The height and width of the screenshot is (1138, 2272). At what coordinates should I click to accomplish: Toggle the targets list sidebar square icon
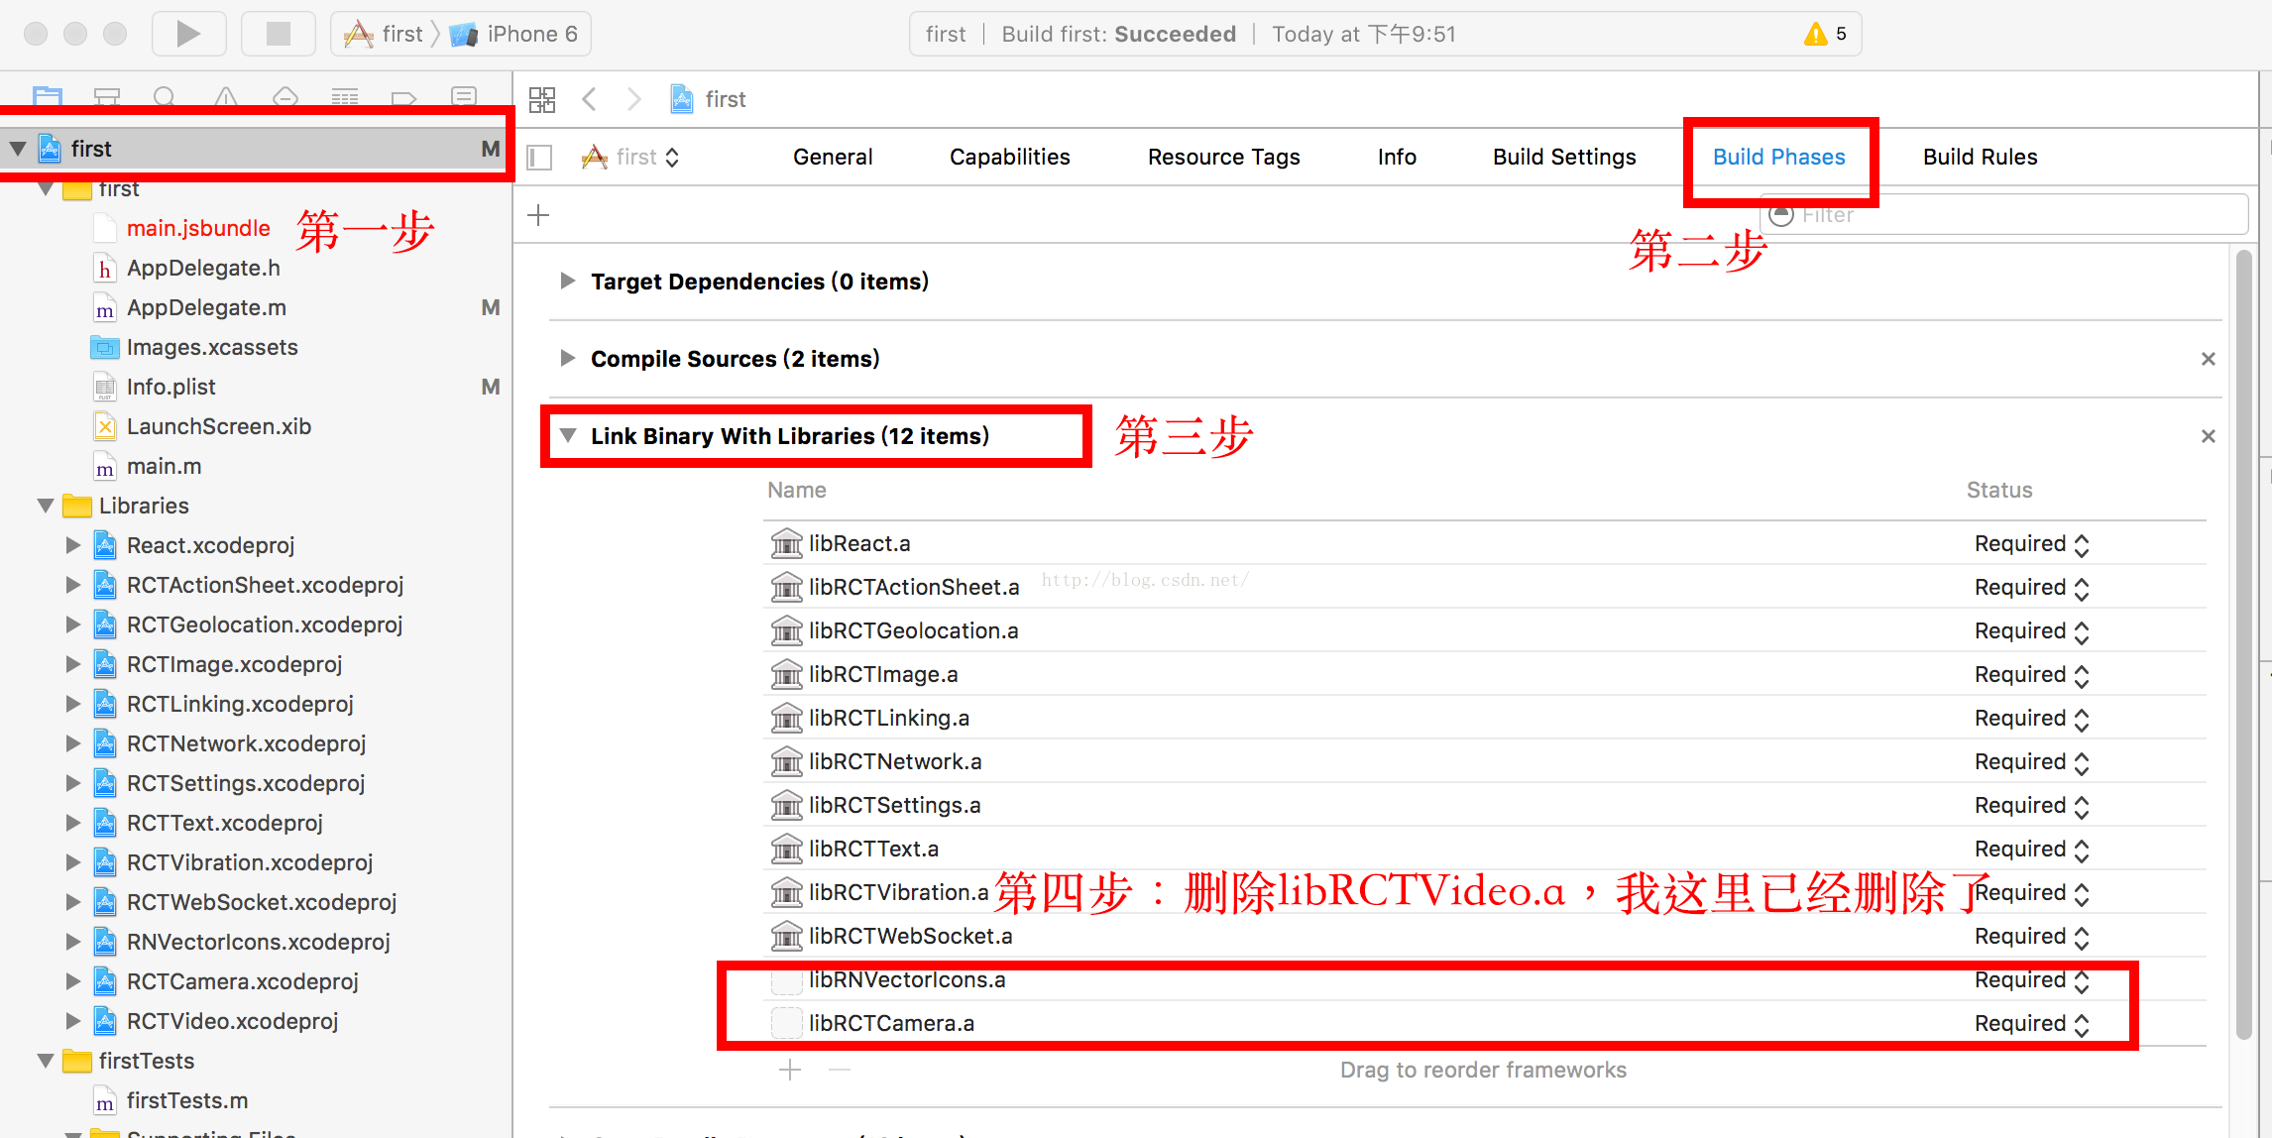pos(539,158)
